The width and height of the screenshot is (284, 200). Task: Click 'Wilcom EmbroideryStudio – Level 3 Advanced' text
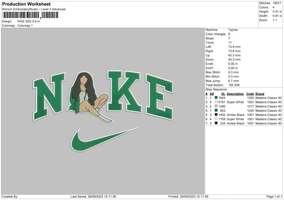click(34, 9)
